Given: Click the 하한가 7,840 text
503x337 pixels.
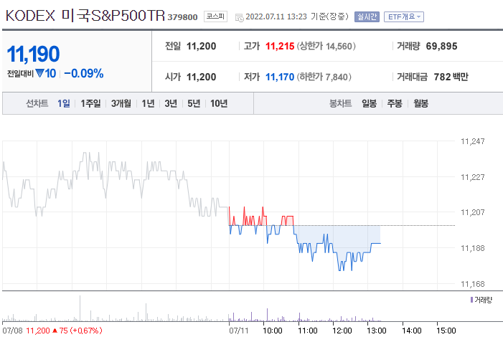Looking at the screenshot, I should pyautogui.click(x=324, y=77).
